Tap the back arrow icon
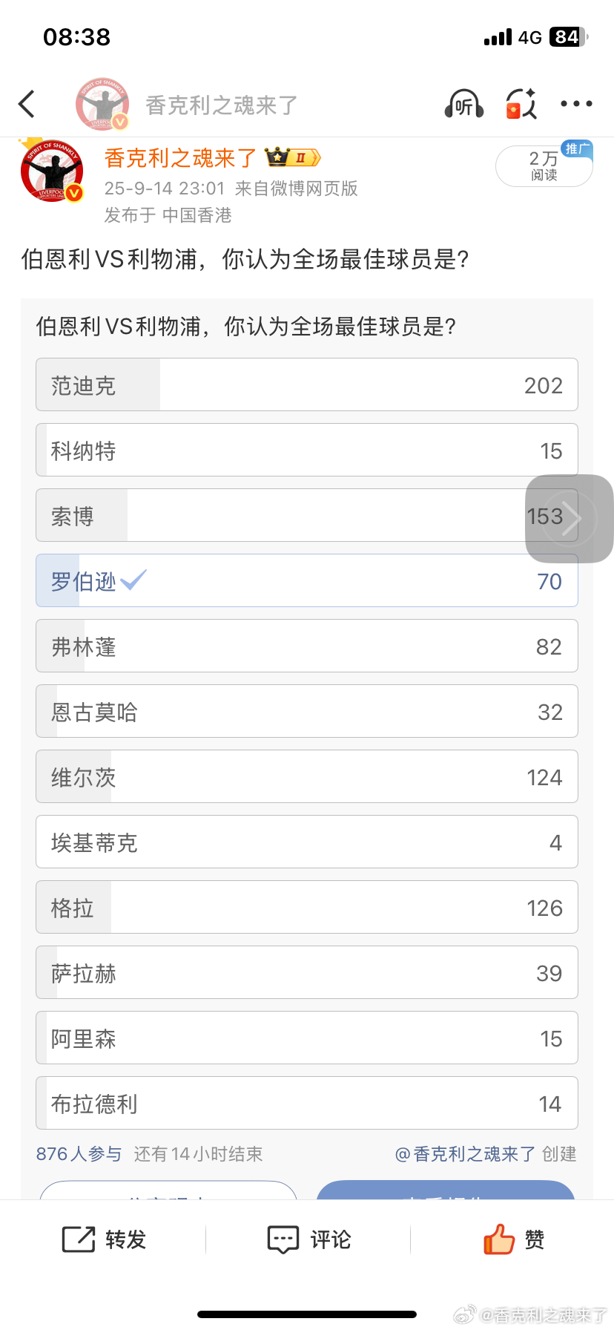The width and height of the screenshot is (614, 1330). (27, 104)
